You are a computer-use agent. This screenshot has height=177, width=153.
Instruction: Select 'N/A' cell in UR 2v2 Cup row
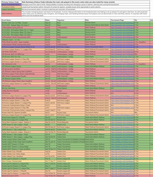pyautogui.click(x=122, y=93)
